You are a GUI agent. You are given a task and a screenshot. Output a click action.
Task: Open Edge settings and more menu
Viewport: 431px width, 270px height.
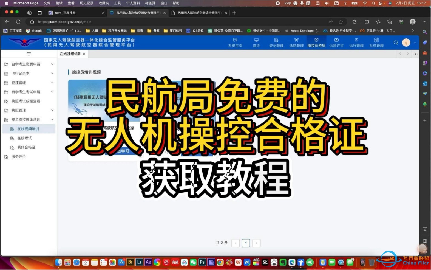pyautogui.click(x=424, y=22)
